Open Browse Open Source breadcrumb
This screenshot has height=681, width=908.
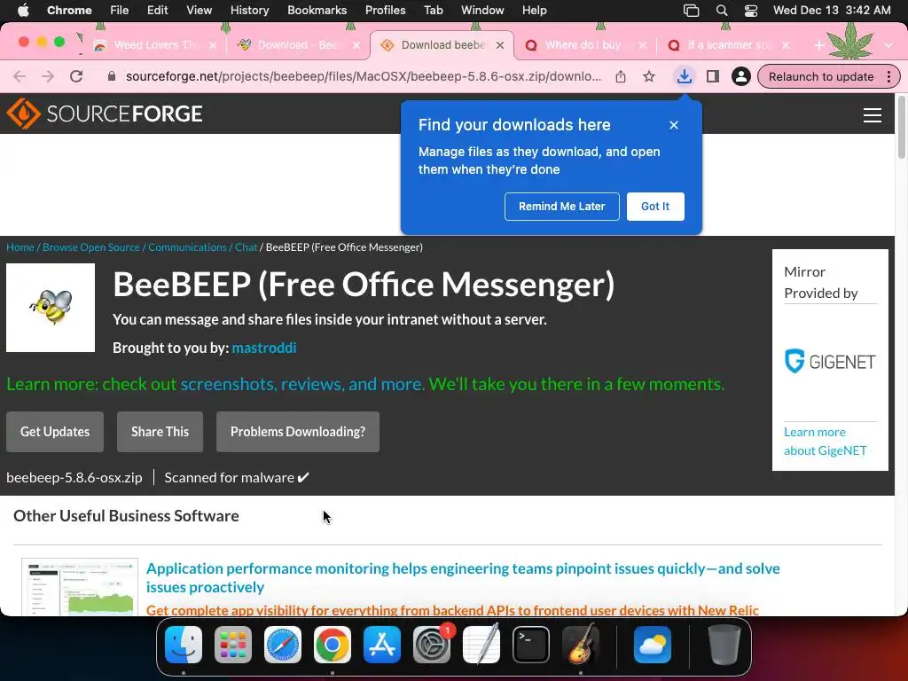(91, 247)
